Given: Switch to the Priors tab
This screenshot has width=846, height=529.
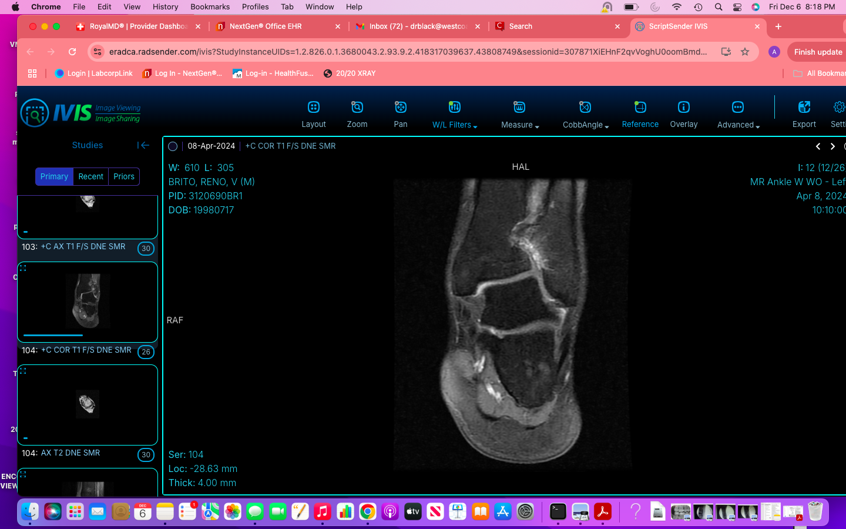Looking at the screenshot, I should click(124, 176).
